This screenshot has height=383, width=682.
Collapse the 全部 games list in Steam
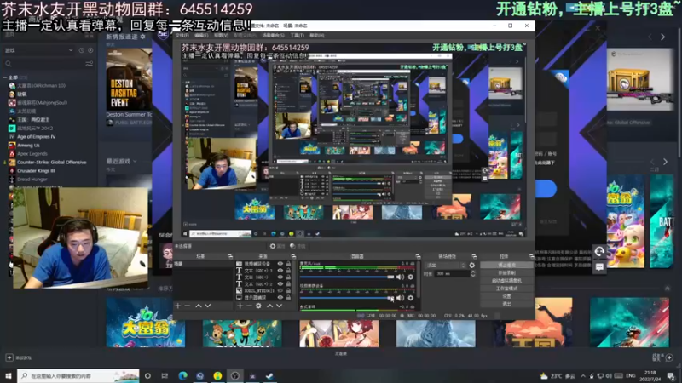coord(5,77)
